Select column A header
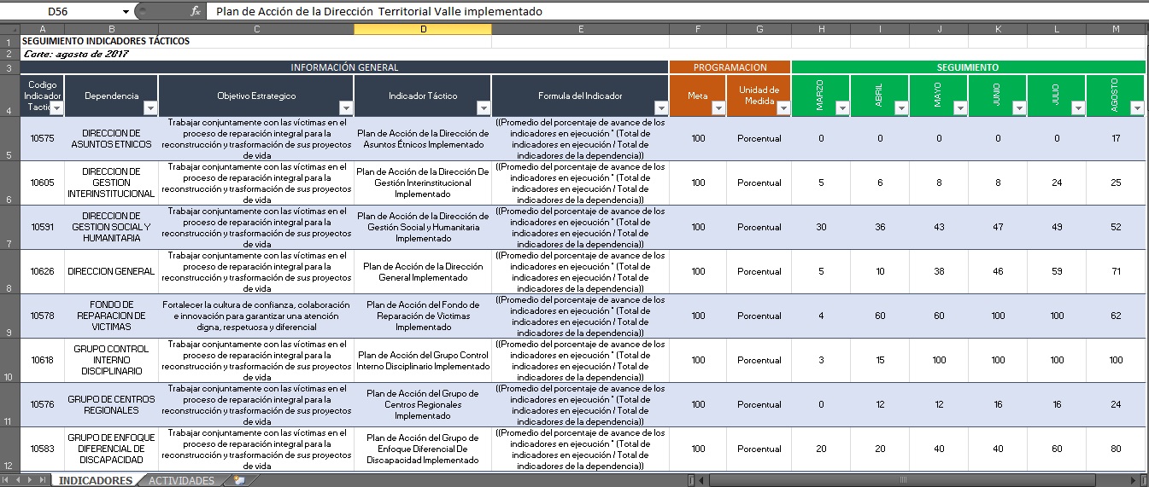 42,29
